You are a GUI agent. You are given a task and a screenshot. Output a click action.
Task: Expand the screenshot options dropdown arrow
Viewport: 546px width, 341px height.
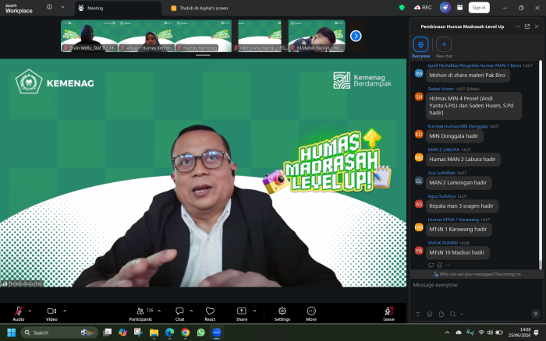(462, 315)
